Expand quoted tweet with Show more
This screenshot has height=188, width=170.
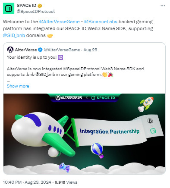pos(18,86)
